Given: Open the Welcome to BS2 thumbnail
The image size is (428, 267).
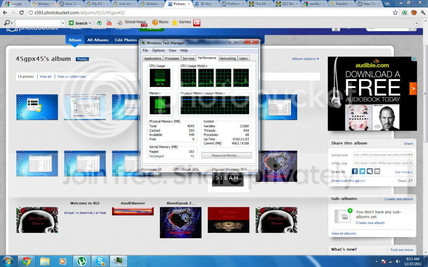Looking at the screenshot, I should point(85,213).
